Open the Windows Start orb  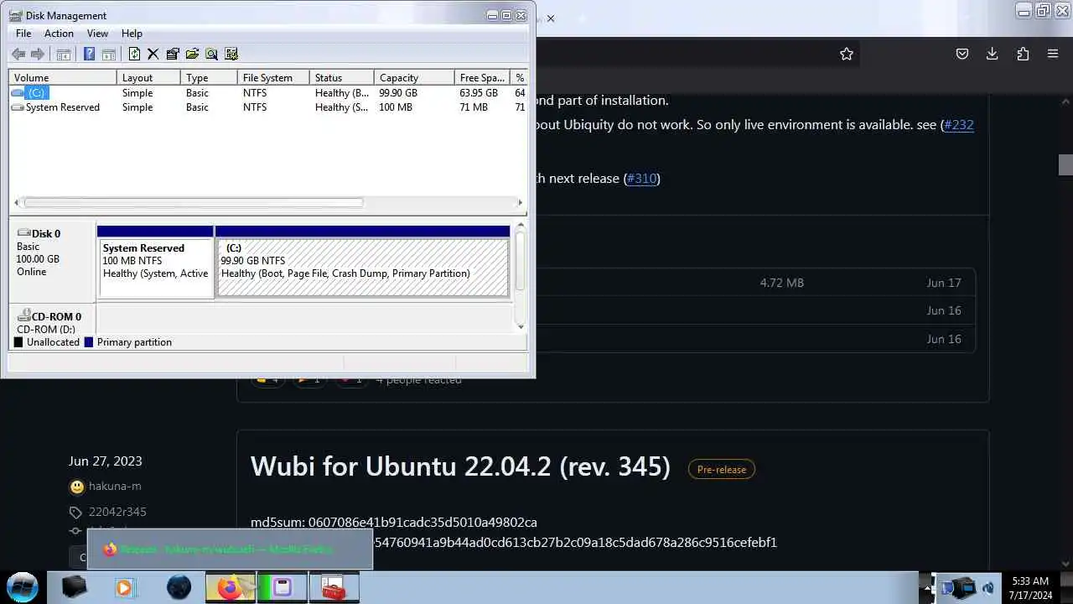23,586
